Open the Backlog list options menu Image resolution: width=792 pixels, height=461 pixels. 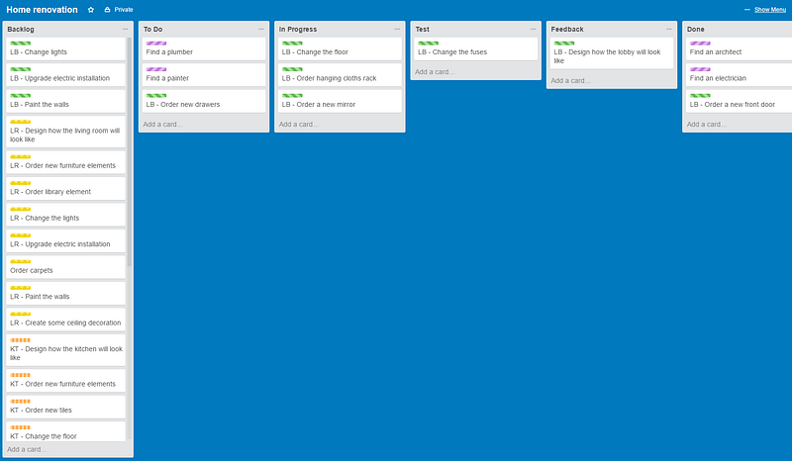click(126, 30)
